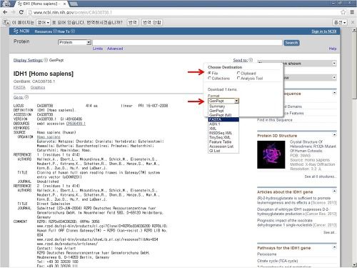Open the How To menu in NCBI header
Screen dimensions: 357x268
(x=66, y=31)
